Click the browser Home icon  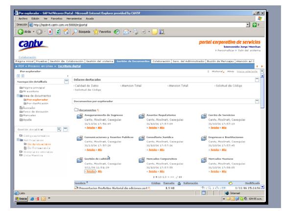(67, 32)
